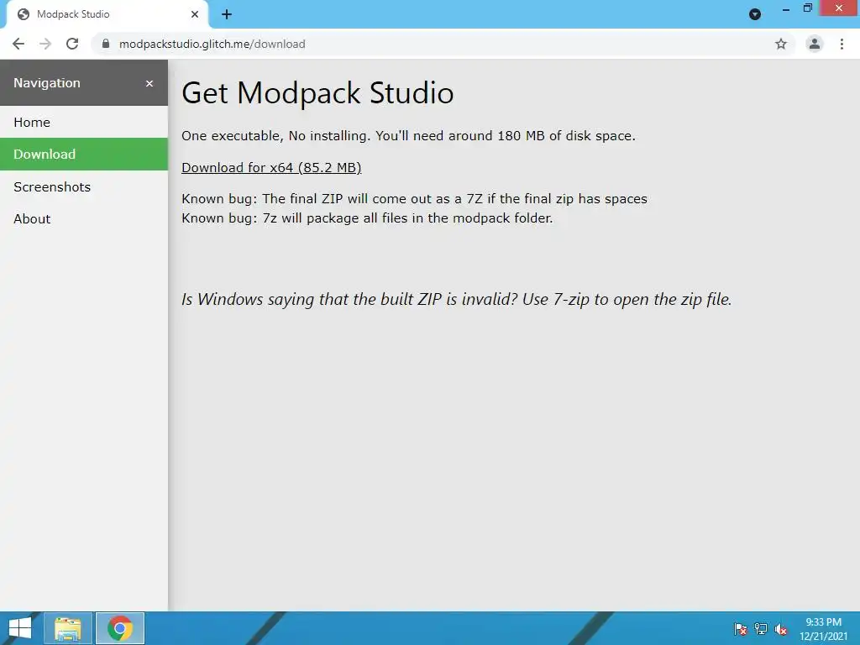The height and width of the screenshot is (645, 860).
Task: Click the browser forward arrow
Action: point(45,44)
